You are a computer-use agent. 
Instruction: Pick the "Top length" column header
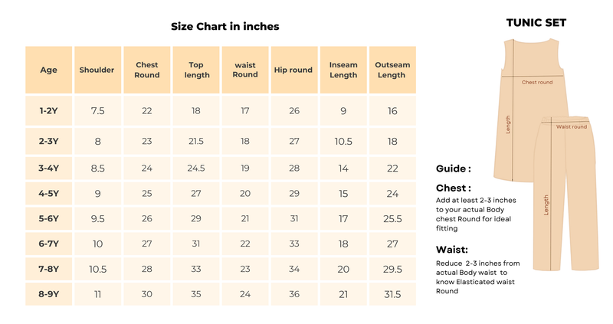pos(195,70)
